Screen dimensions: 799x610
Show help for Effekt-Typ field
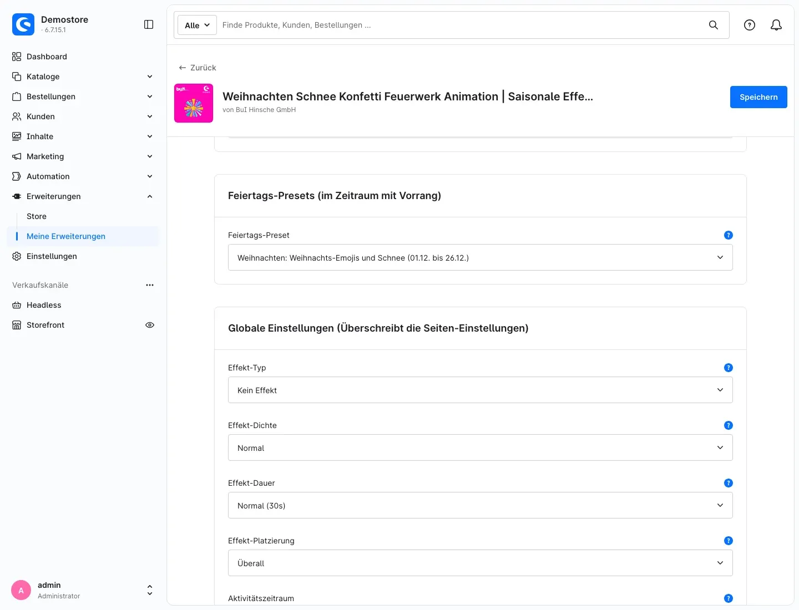tap(729, 368)
